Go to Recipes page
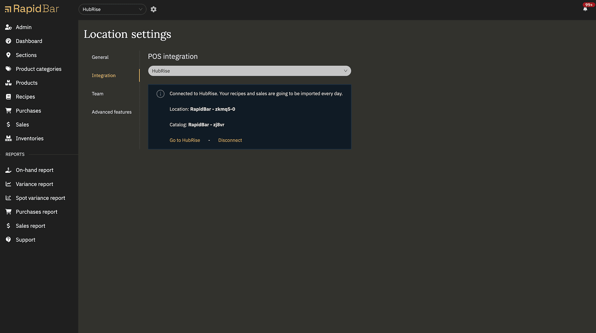 (25, 97)
